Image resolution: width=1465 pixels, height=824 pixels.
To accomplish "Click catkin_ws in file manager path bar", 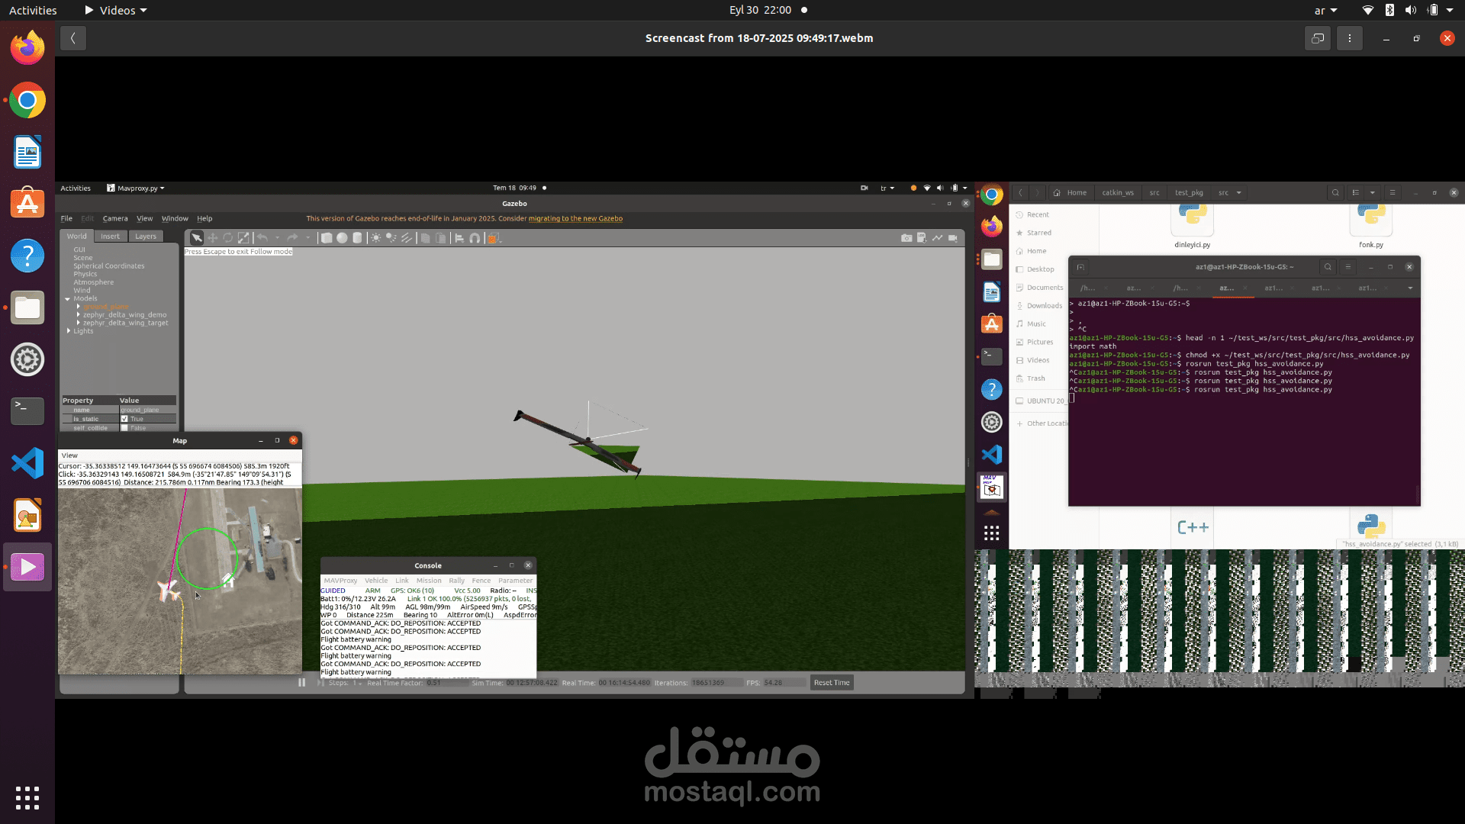I will [x=1118, y=193].
